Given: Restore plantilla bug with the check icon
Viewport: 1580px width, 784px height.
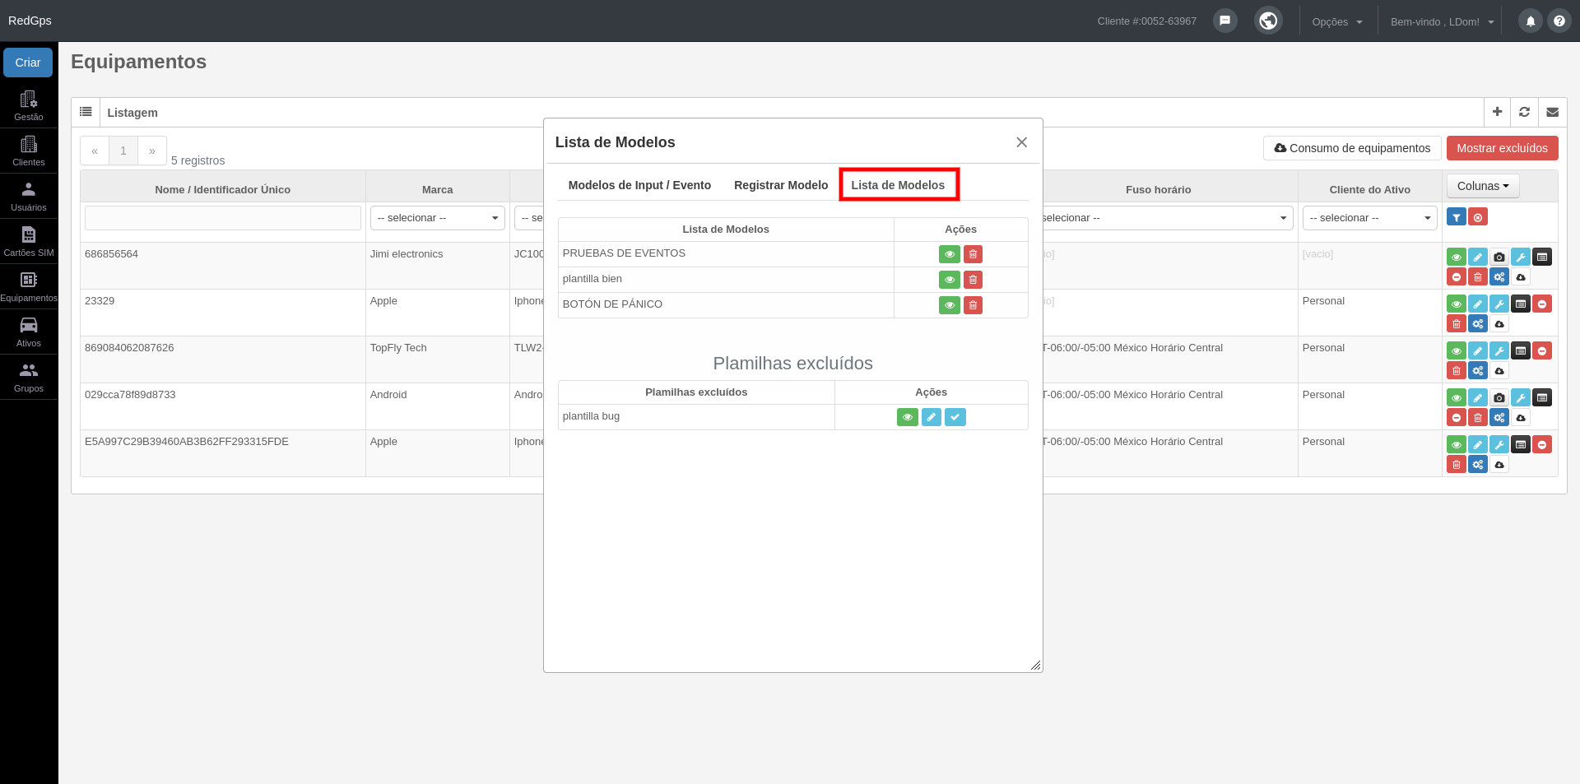Looking at the screenshot, I should (955, 417).
